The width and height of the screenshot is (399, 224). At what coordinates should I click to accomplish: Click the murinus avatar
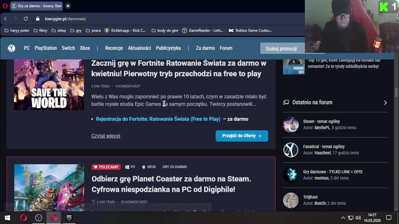[291, 175]
